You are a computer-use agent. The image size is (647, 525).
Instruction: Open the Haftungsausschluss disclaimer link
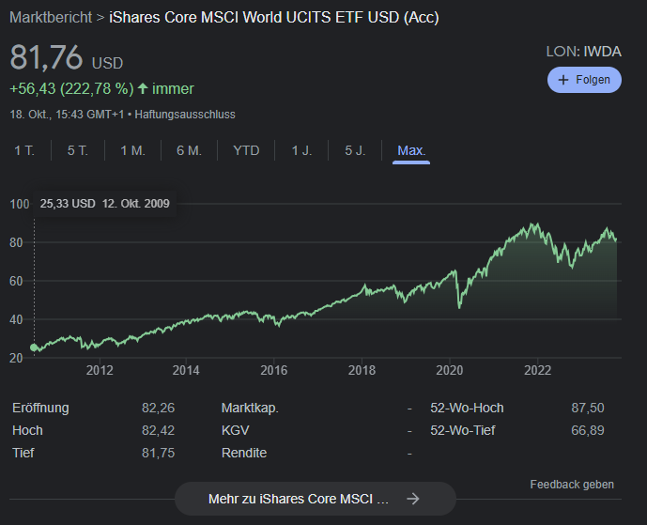coord(185,115)
